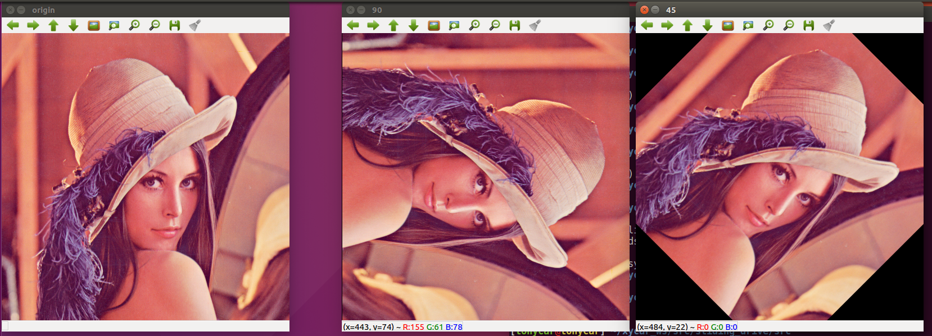Pan up in the 45 window

[687, 25]
